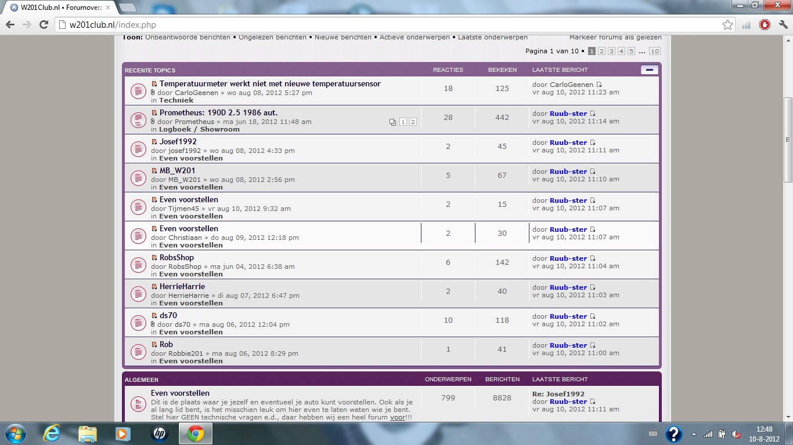Go back using browser back arrow
Viewport: 793px width, 445px height.
tap(10, 25)
